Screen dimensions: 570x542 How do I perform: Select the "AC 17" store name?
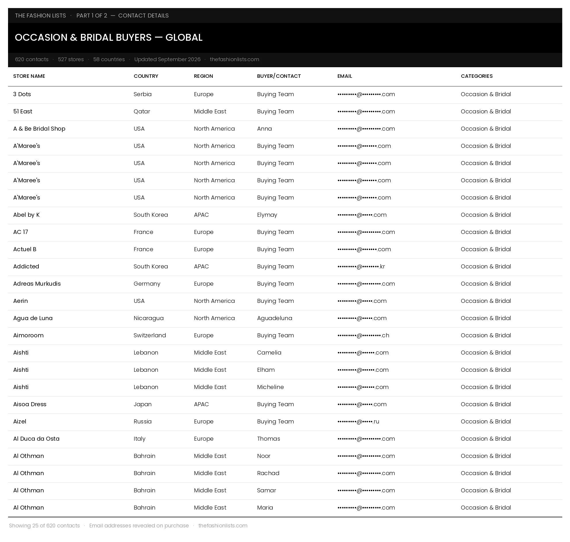pos(20,232)
